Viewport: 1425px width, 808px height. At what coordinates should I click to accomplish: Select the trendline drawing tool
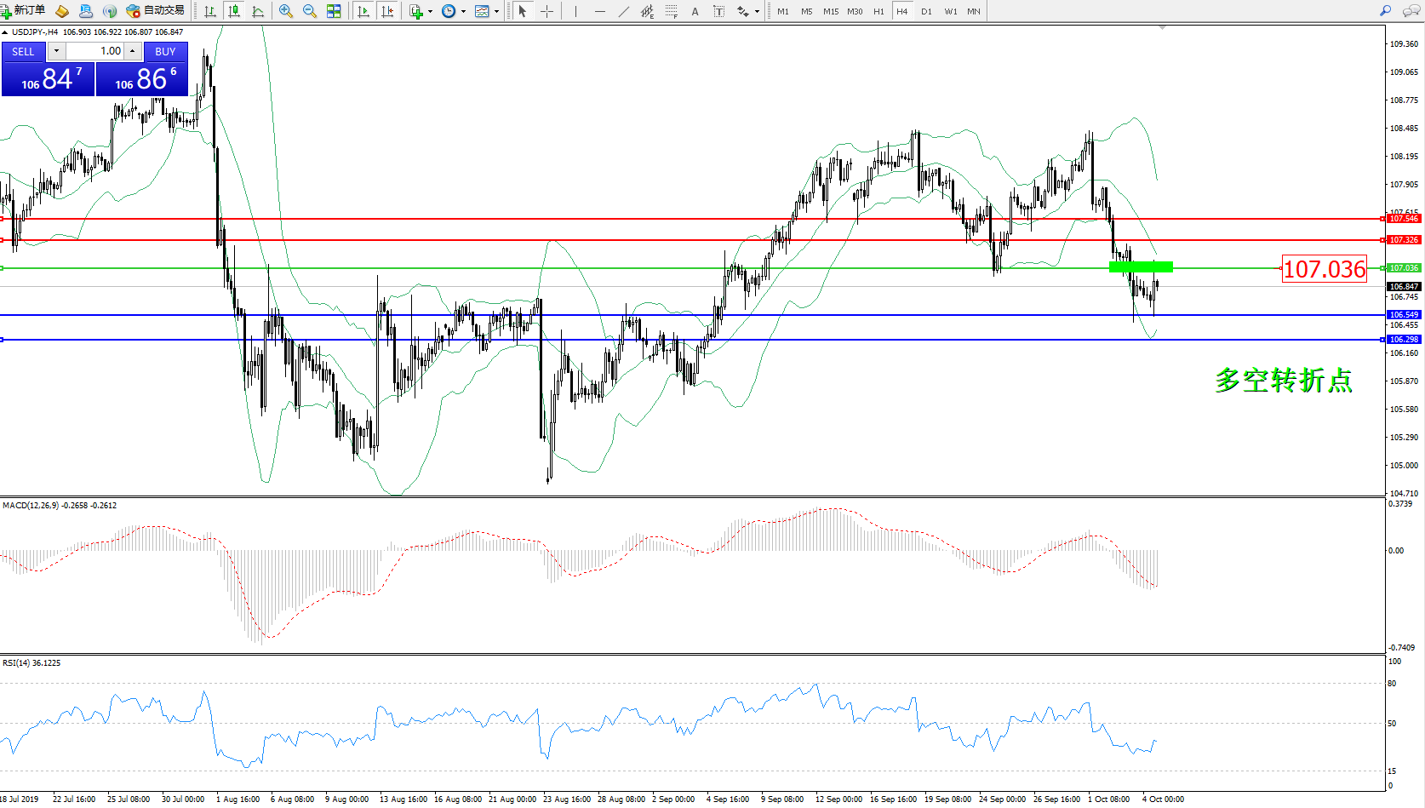tap(624, 11)
